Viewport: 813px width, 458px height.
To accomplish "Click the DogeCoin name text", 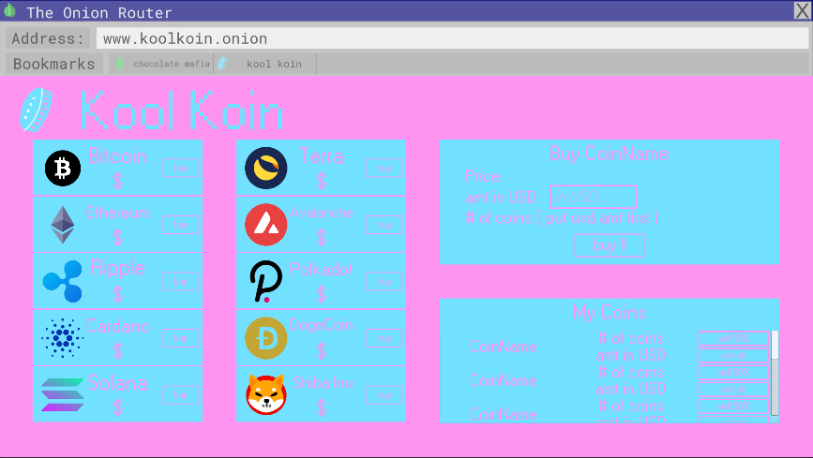I will pyautogui.click(x=321, y=325).
